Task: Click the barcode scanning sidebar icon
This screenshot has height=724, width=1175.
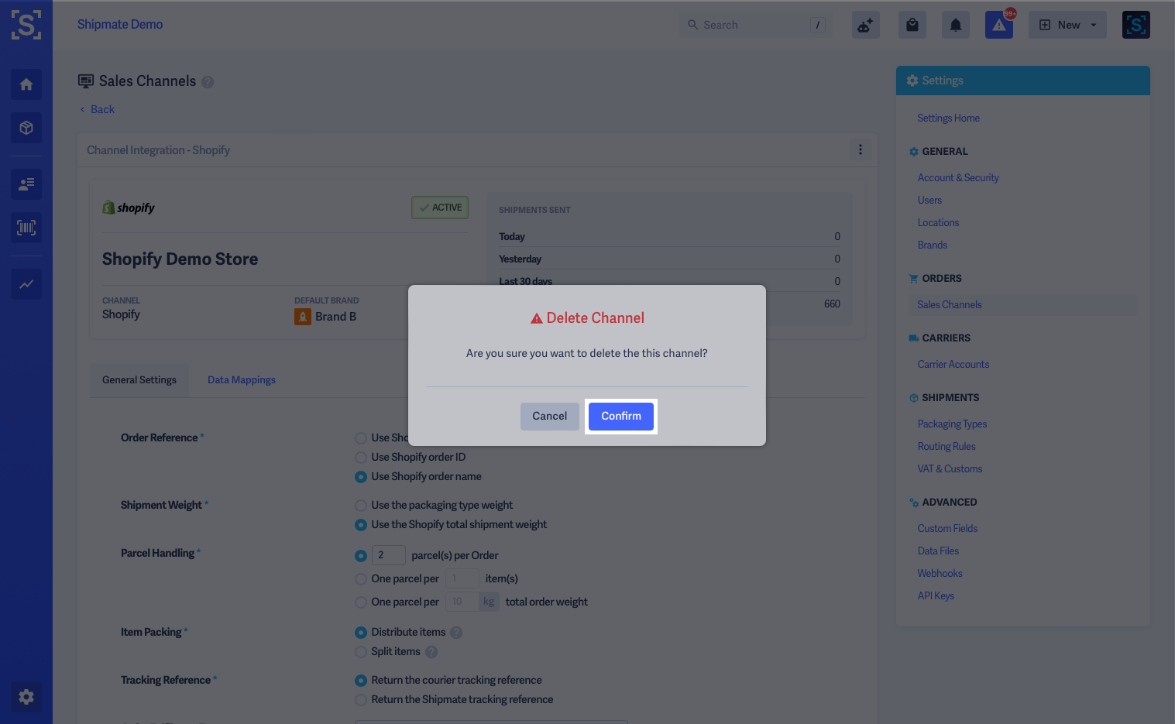Action: (26, 227)
